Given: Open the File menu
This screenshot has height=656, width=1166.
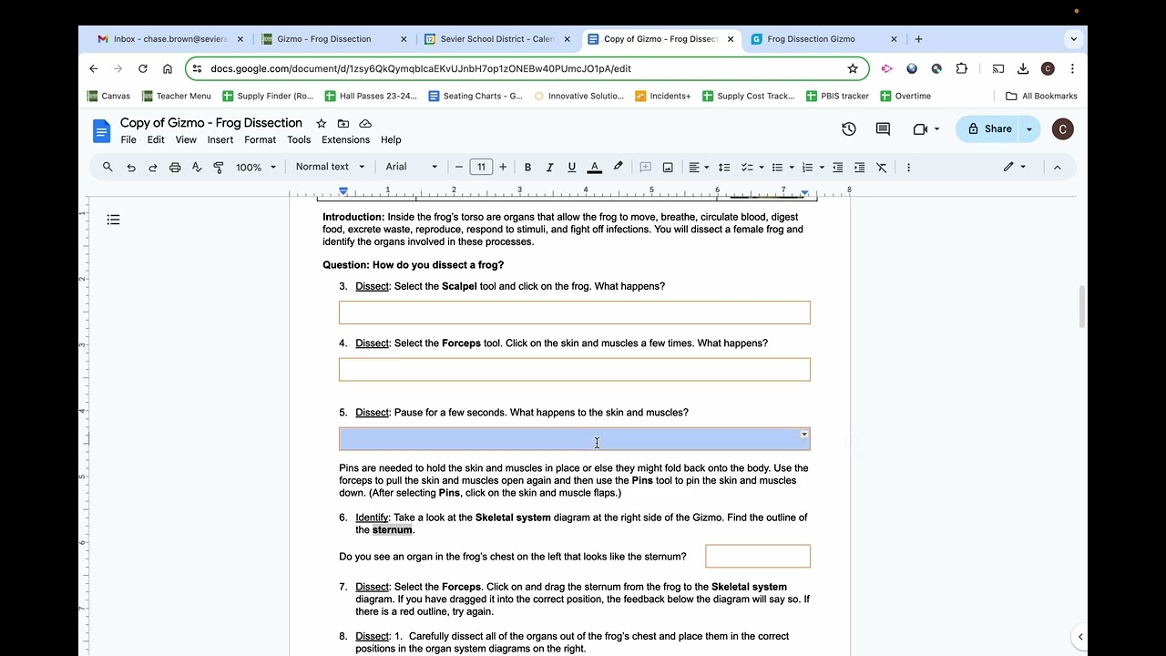Looking at the screenshot, I should tap(128, 140).
